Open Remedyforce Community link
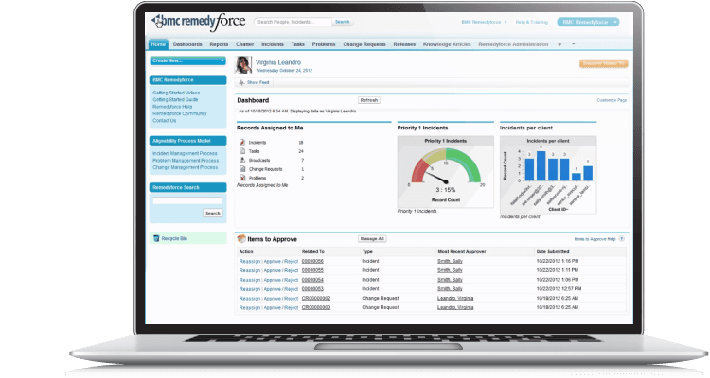 pyautogui.click(x=179, y=113)
